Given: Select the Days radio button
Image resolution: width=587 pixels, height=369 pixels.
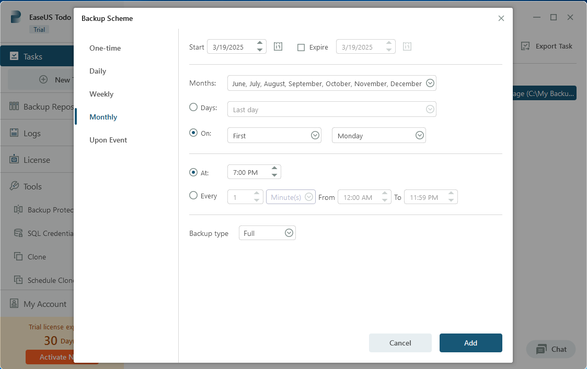Looking at the screenshot, I should (x=193, y=108).
